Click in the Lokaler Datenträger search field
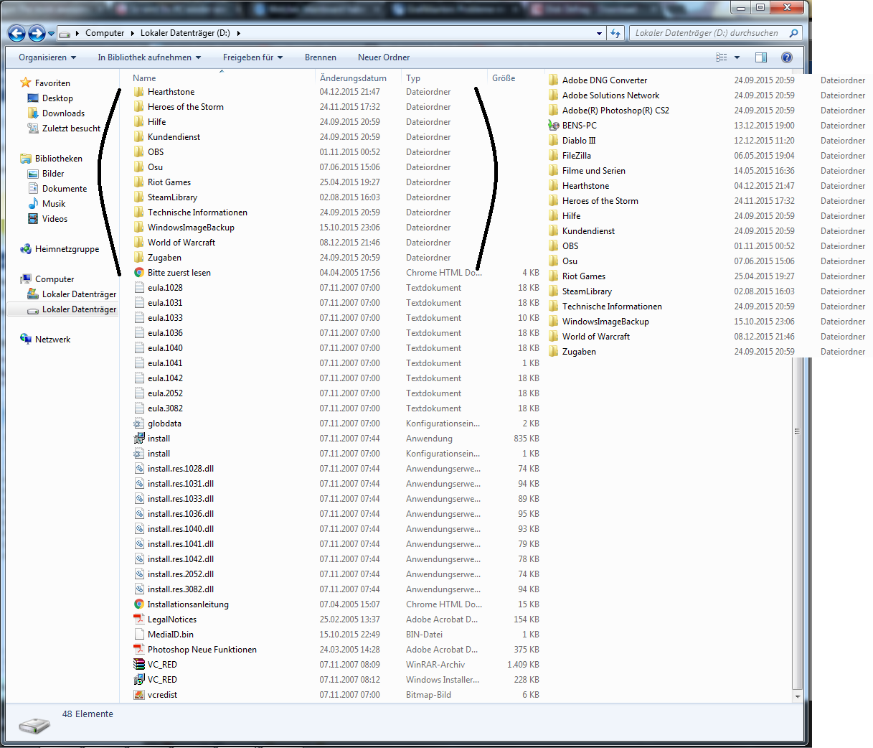 707,33
